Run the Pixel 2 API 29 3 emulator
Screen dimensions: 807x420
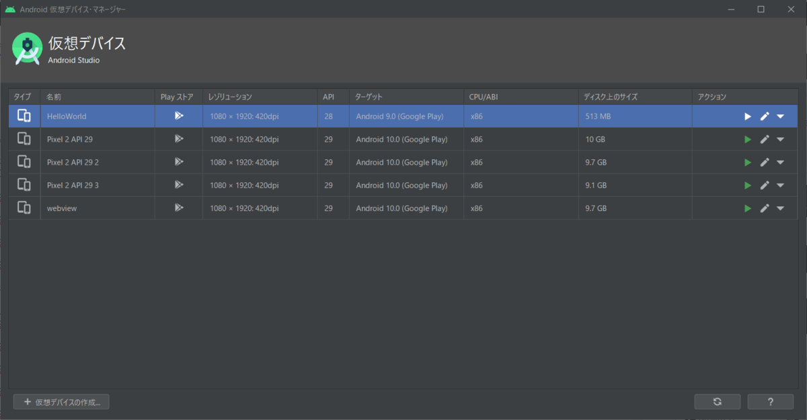tap(748, 185)
